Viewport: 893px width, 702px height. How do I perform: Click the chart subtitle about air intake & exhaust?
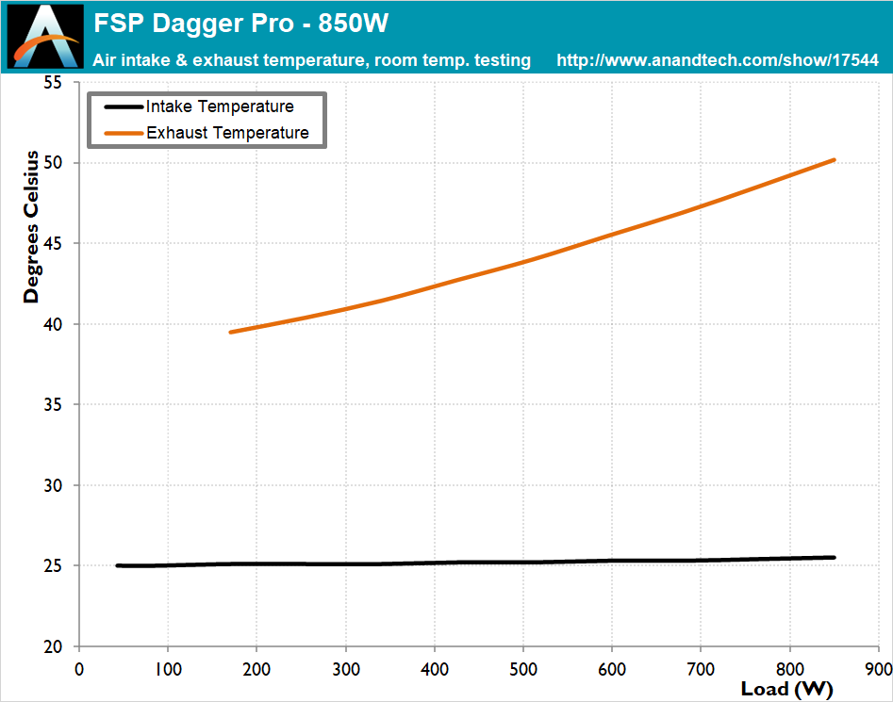[x=312, y=60]
